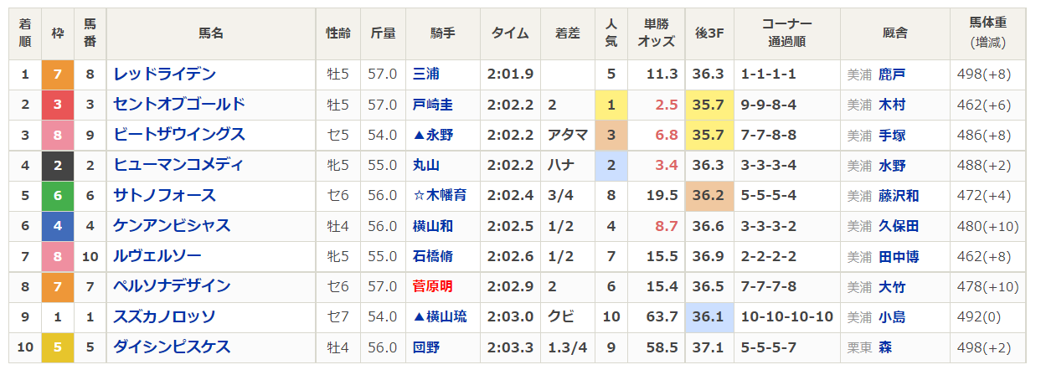
Task: Open horse ダイシンピスケス link
Action: click(x=172, y=347)
